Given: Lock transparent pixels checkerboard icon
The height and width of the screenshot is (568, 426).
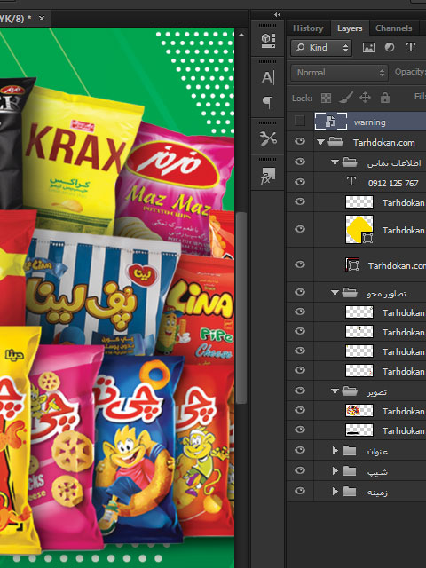Looking at the screenshot, I should point(326,98).
